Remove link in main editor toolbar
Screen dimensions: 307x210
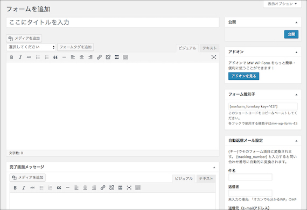108,57
